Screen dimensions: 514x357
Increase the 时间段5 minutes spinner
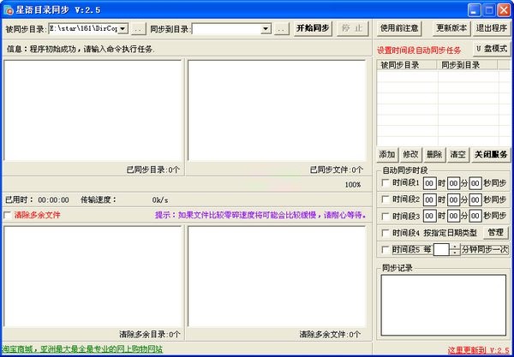[x=454, y=247]
